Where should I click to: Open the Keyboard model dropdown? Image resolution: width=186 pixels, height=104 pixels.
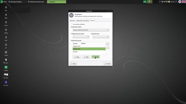[x=91, y=30]
